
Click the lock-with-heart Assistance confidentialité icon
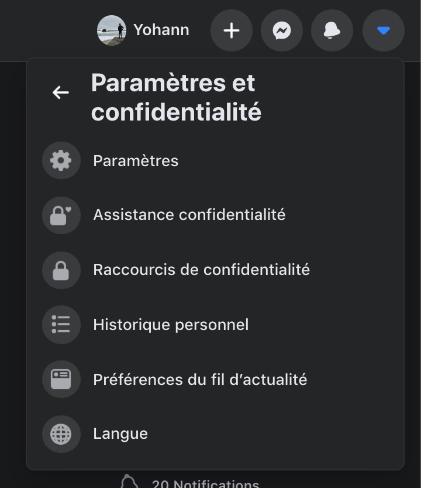tap(61, 215)
